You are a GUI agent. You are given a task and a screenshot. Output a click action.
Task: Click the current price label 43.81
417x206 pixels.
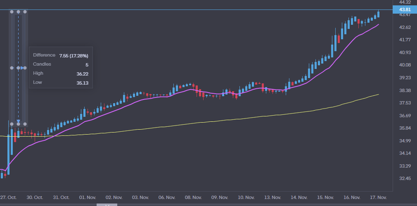pyautogui.click(x=404, y=9)
